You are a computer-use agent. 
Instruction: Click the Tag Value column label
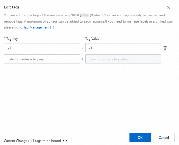tap(92, 39)
